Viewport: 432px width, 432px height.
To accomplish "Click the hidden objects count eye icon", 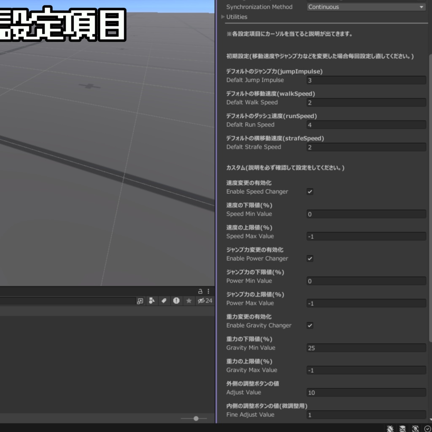I will click(x=202, y=301).
